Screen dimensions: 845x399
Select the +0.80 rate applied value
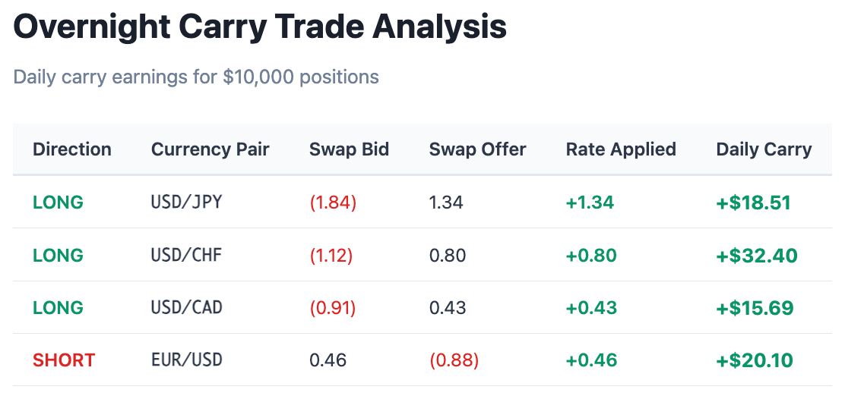(591, 256)
